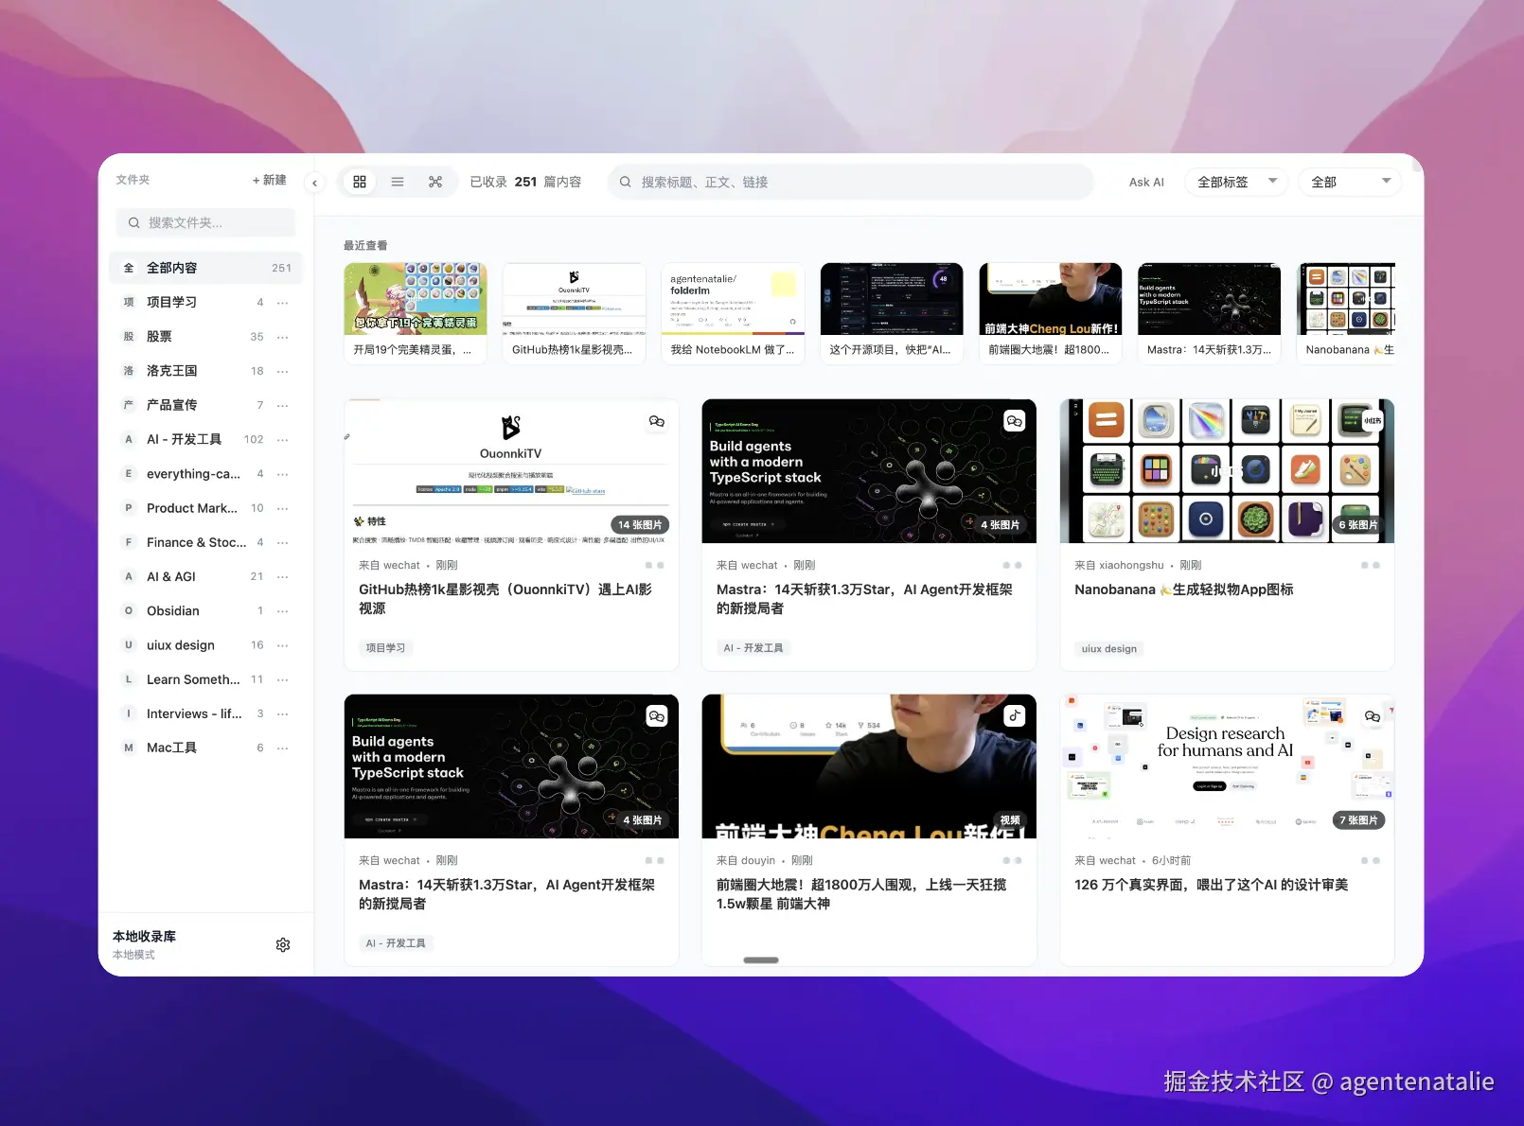
Task: Click more options dots for Interviews folder
Action: click(283, 714)
